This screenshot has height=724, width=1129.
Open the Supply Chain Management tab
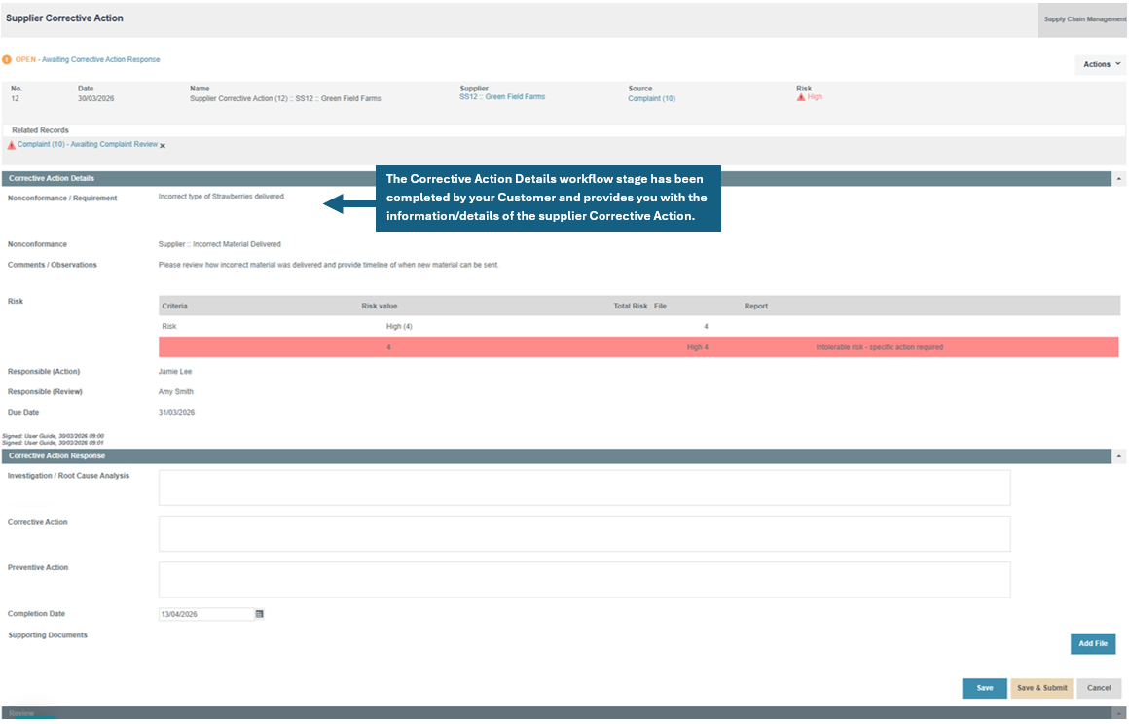1083,19
